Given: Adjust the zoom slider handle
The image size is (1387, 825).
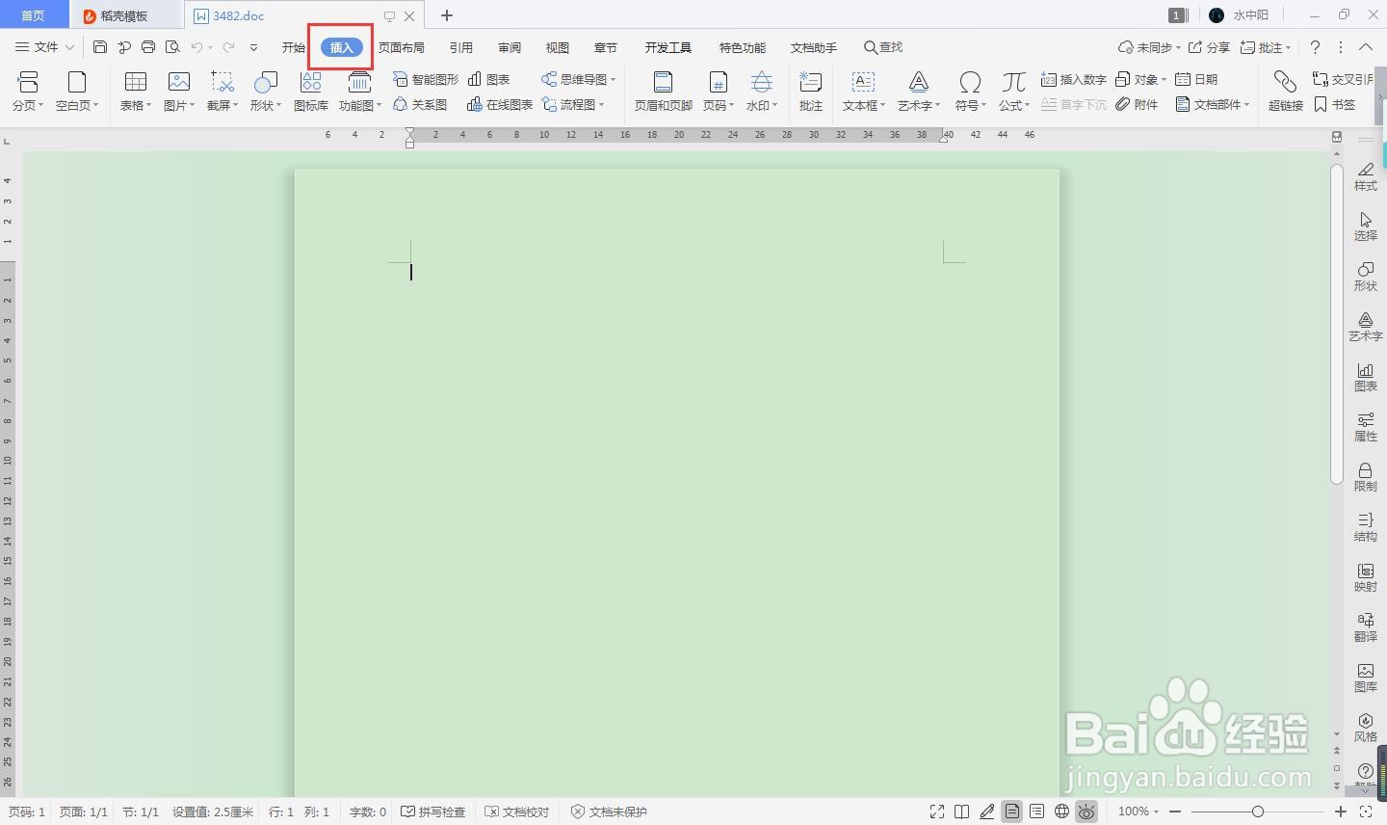Looking at the screenshot, I should click(x=1257, y=812).
